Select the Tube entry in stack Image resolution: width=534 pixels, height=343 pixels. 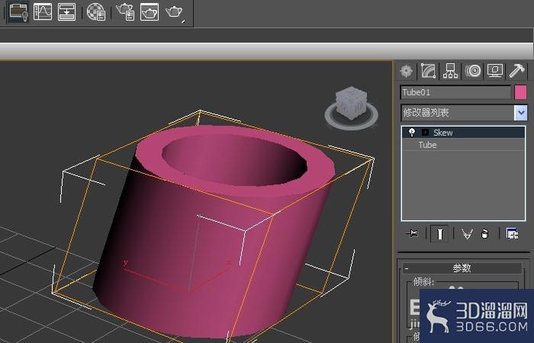click(464, 145)
